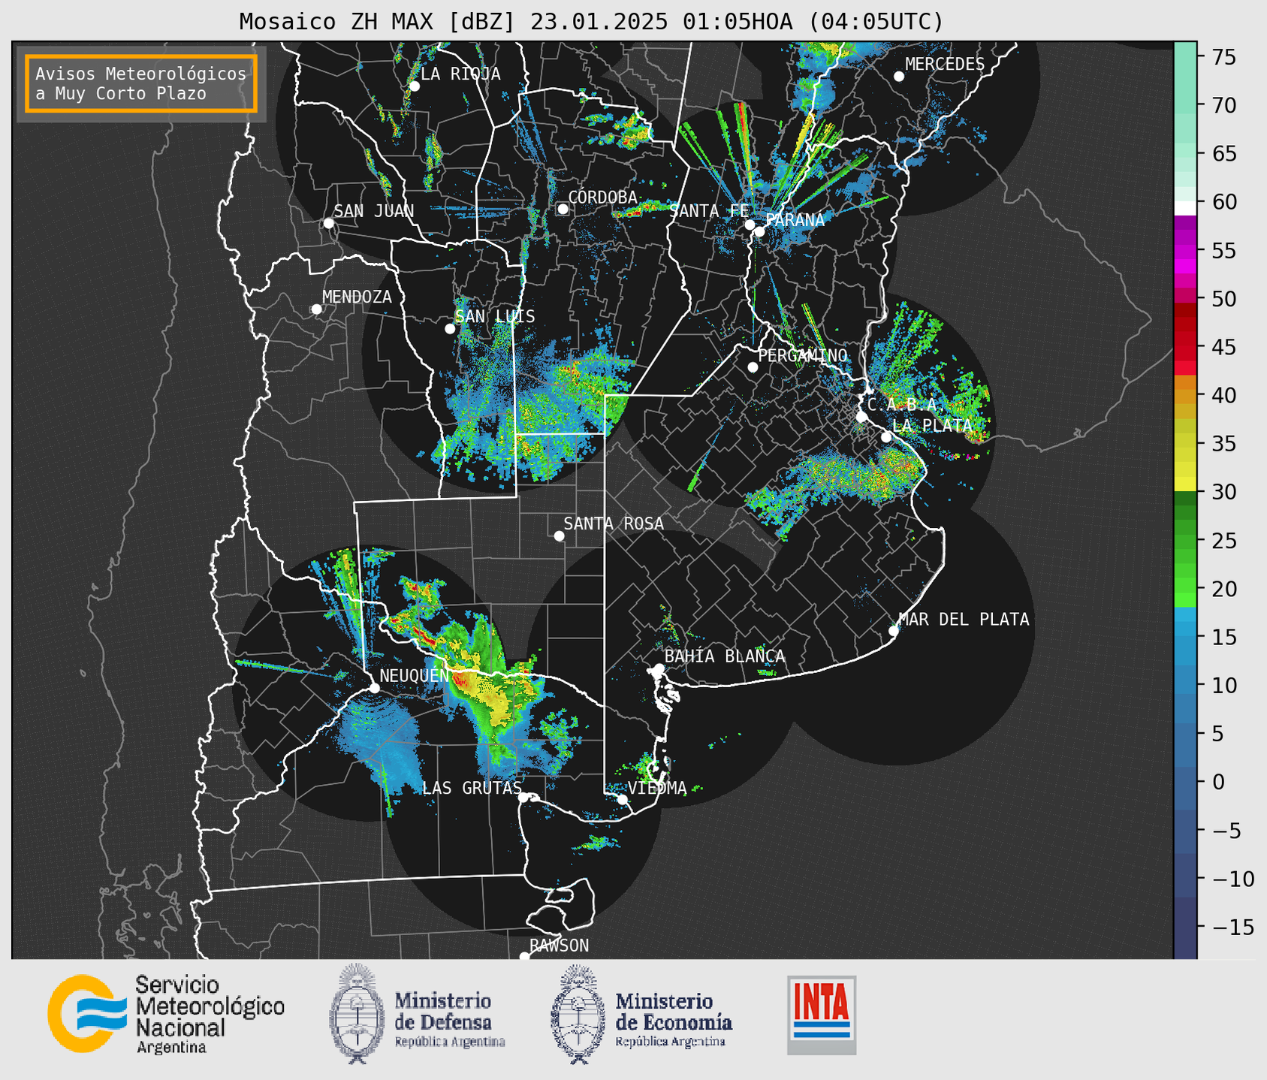Image resolution: width=1267 pixels, height=1080 pixels.
Task: Select the La Rioja city marker
Action: pyautogui.click(x=414, y=86)
